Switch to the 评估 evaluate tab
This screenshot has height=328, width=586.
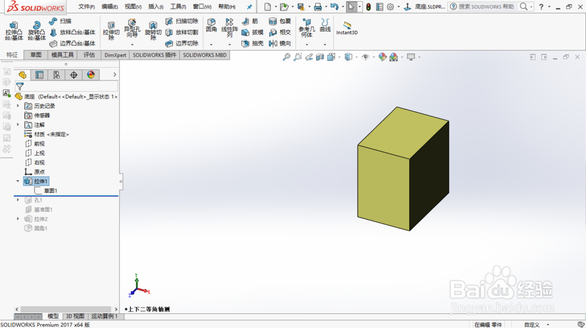pos(89,55)
